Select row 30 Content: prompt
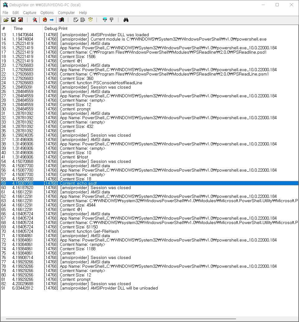The width and height of the screenshot is (299, 322). point(149,109)
